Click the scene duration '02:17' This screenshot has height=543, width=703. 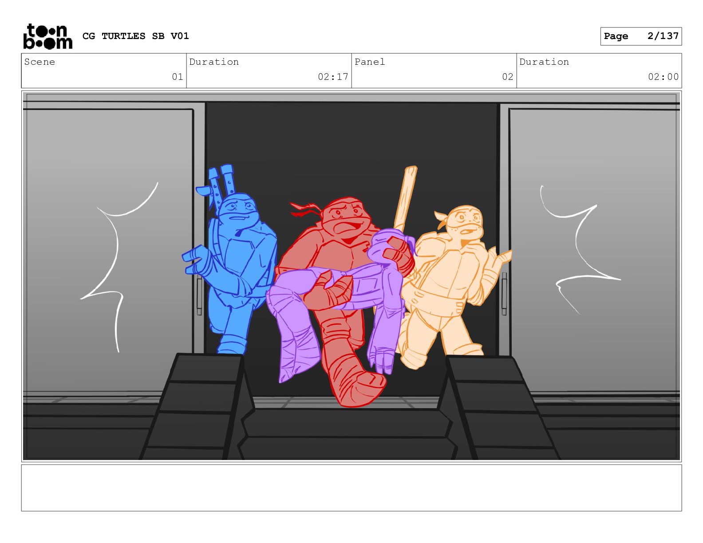tap(333, 77)
